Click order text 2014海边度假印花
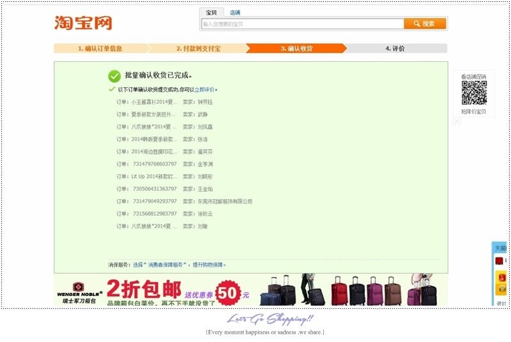Image resolution: width=511 pixels, height=342 pixels. click(x=154, y=152)
